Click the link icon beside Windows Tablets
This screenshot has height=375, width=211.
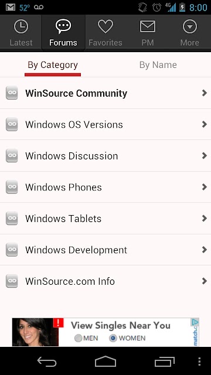point(12,219)
